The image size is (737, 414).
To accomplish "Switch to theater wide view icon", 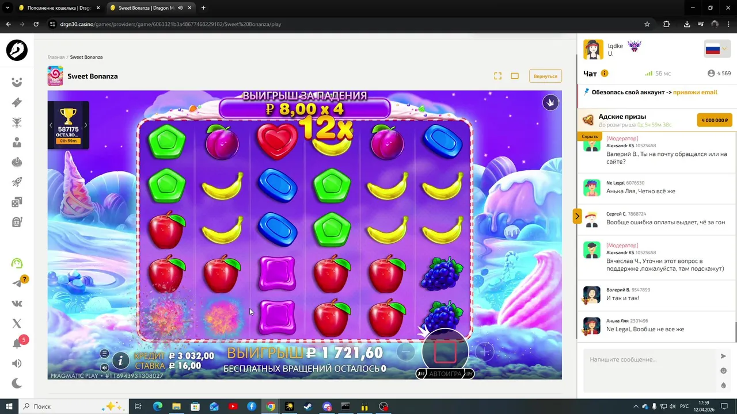I will pyautogui.click(x=515, y=76).
